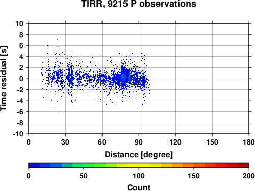
Task: Click the 'Distance [degree]' x-axis label
Action: tap(139, 155)
